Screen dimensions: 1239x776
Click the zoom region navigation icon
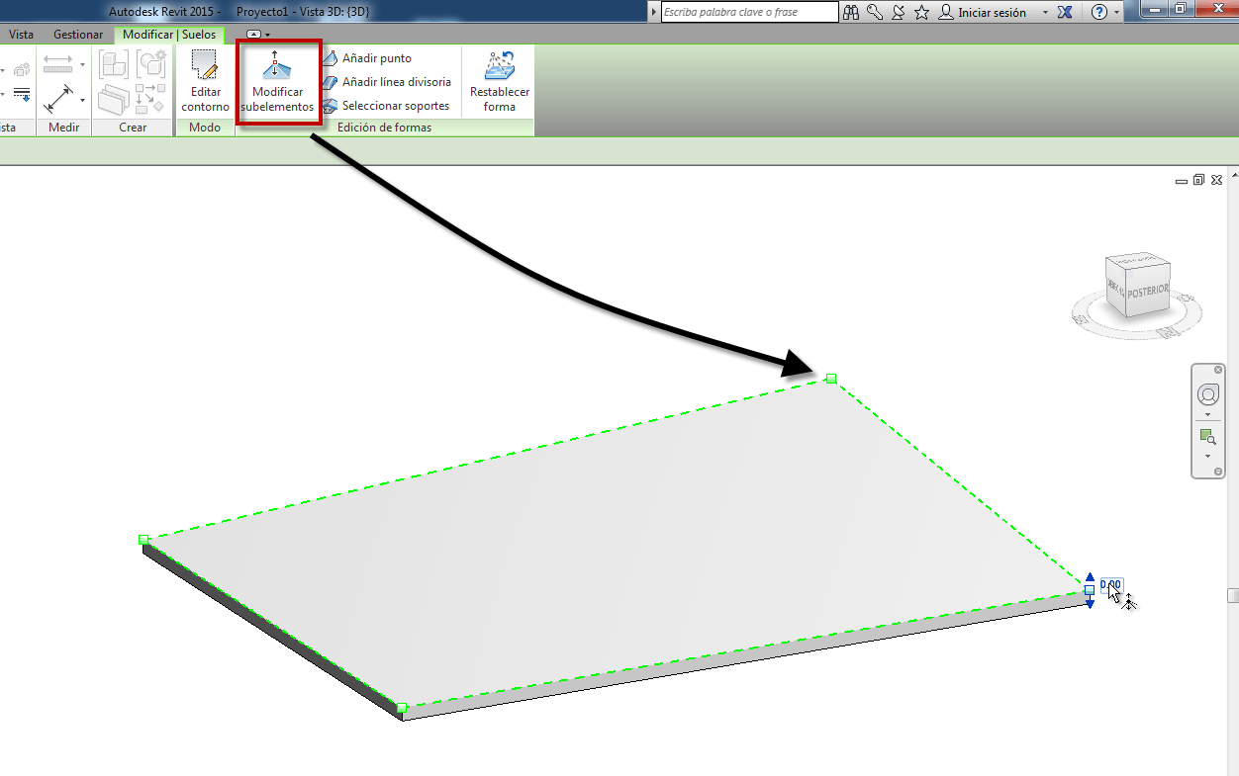click(1207, 436)
